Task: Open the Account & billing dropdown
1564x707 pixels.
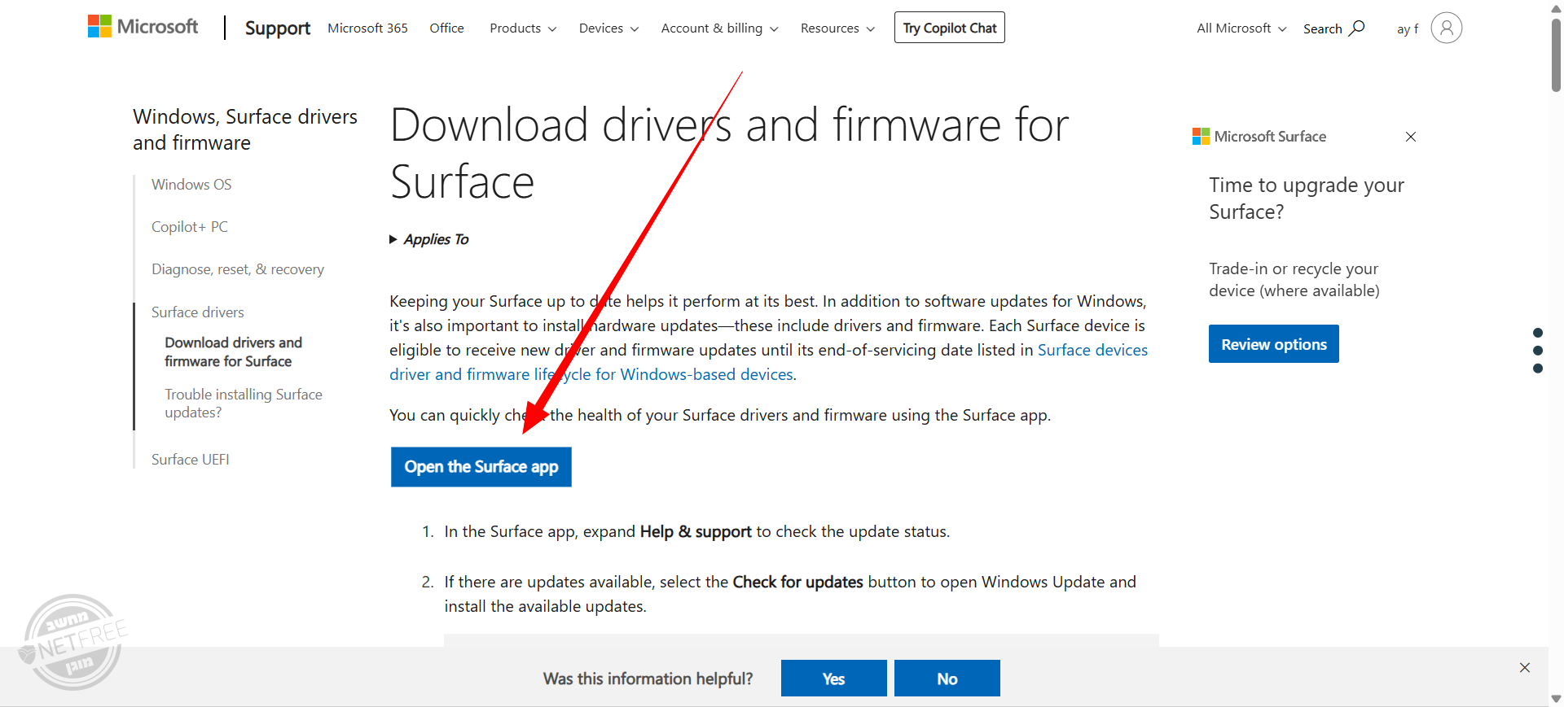Action: click(x=718, y=28)
